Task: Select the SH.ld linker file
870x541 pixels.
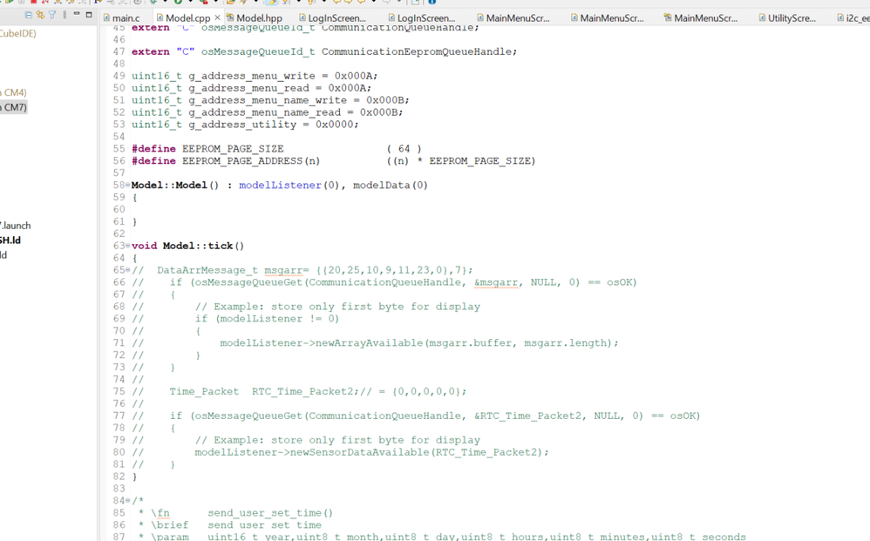Action: [x=10, y=240]
